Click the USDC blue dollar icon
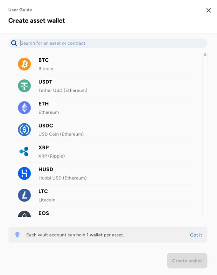This screenshot has height=275, width=217. click(24, 130)
